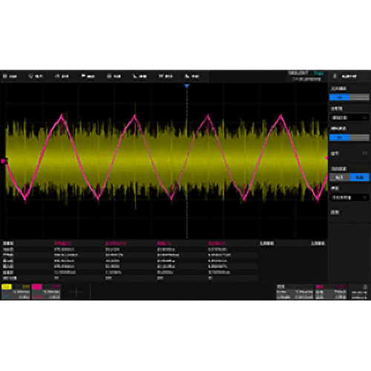Click the pink channel 2 label box
The width and height of the screenshot is (371, 371).
[x=36, y=287]
